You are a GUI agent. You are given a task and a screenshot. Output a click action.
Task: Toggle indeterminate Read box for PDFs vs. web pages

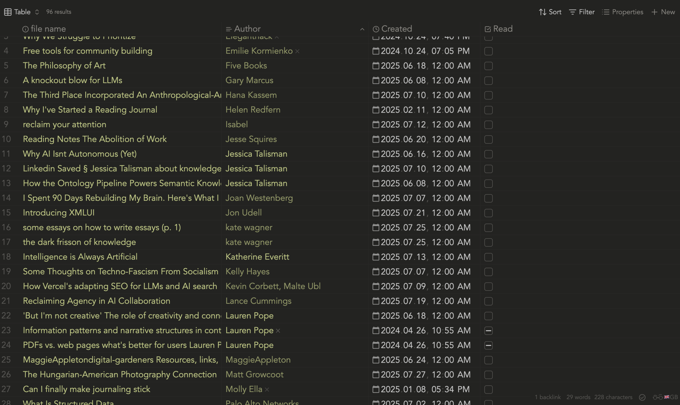pyautogui.click(x=488, y=345)
